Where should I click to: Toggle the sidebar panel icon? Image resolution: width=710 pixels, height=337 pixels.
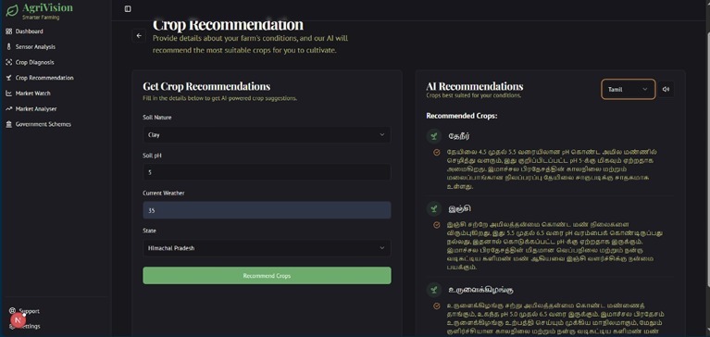(128, 8)
